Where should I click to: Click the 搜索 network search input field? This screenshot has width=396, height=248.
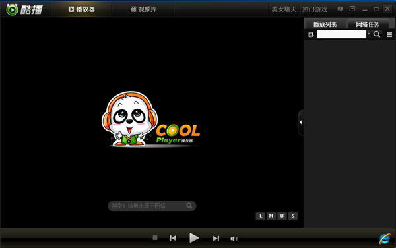pos(148,206)
